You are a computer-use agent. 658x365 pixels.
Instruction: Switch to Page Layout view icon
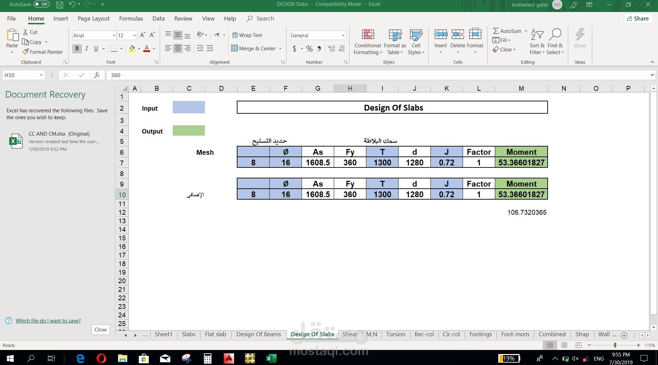point(564,345)
